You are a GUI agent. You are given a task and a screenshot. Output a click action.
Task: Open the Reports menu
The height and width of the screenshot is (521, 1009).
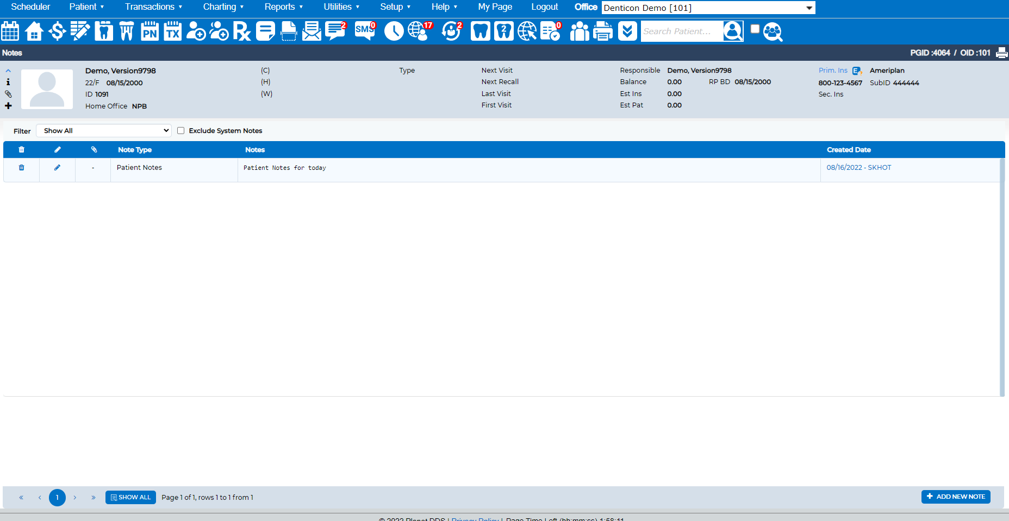[283, 7]
